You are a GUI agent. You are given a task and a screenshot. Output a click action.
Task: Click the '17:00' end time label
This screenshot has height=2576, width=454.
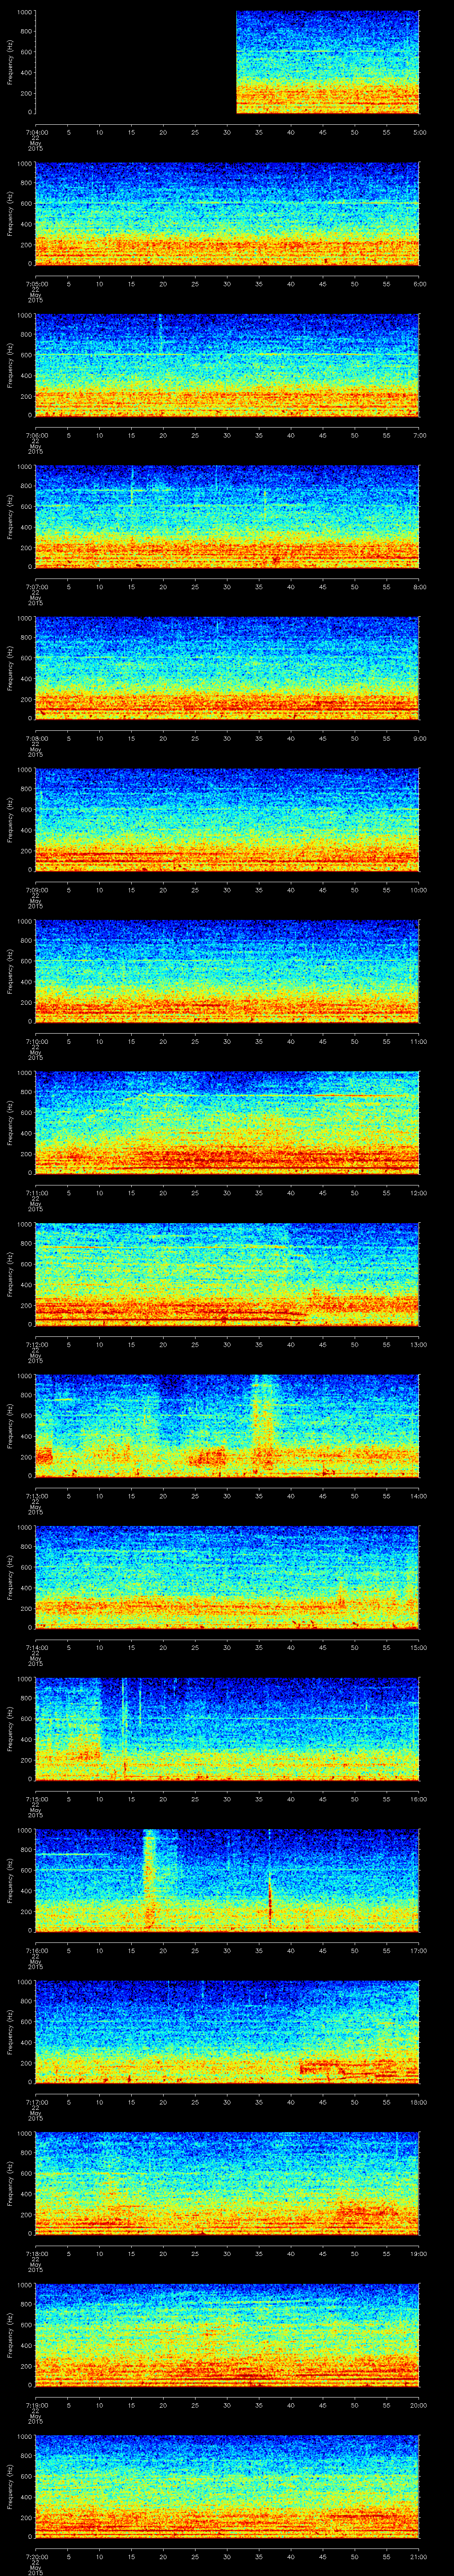(418, 1950)
